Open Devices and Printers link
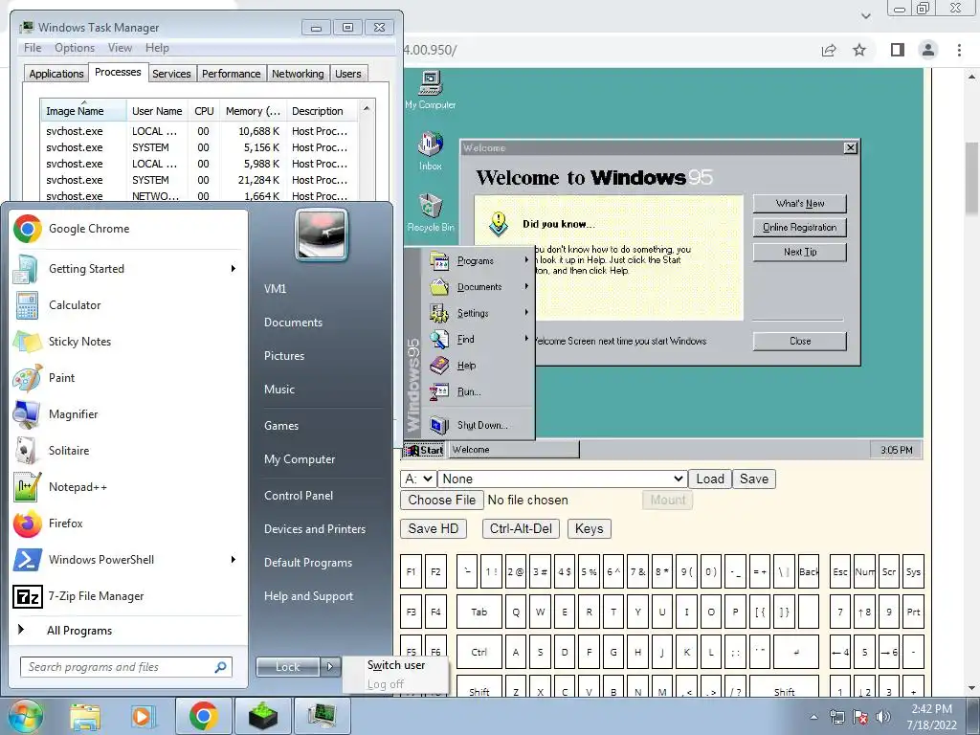The image size is (980, 735). click(314, 528)
